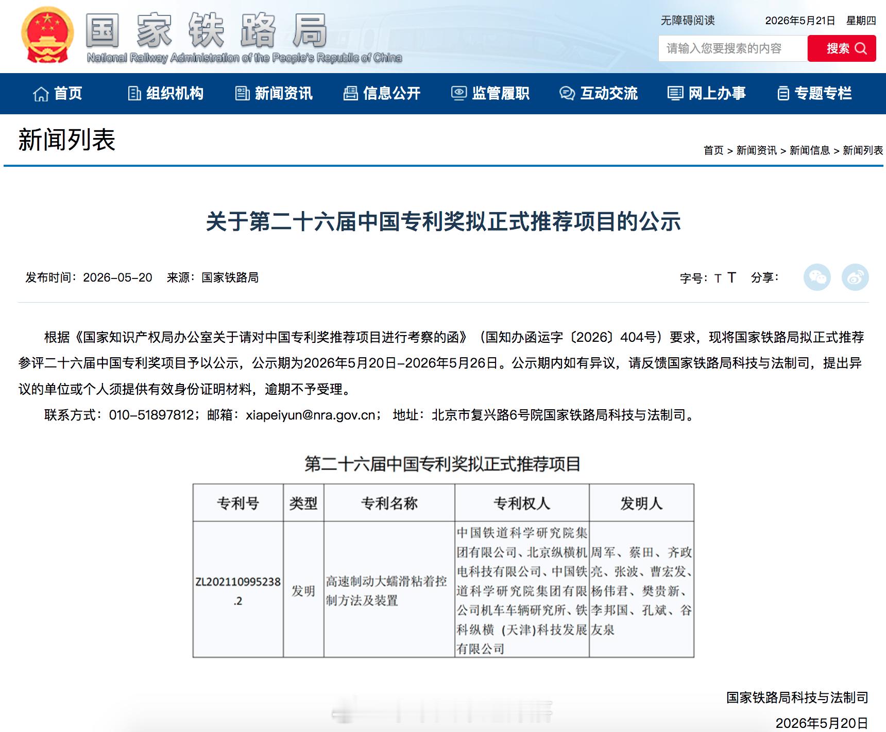Share the article via WeChat icon
The height and width of the screenshot is (732, 886).
tap(817, 277)
